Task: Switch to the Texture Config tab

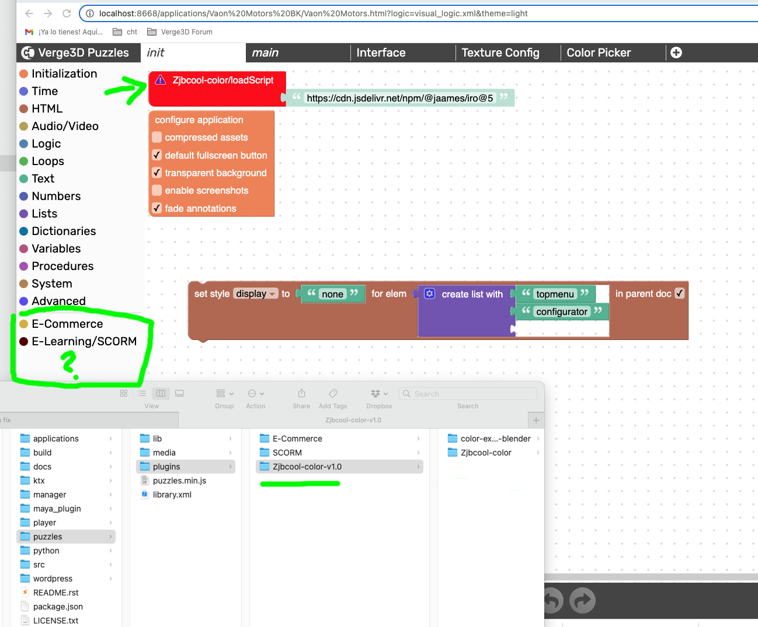Action: point(508,52)
